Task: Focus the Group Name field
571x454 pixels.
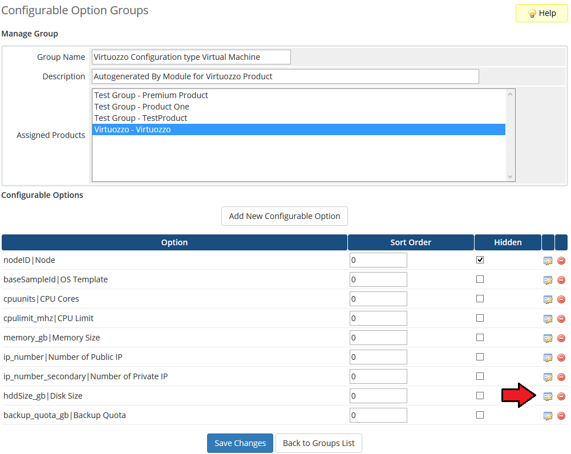Action: [191, 57]
